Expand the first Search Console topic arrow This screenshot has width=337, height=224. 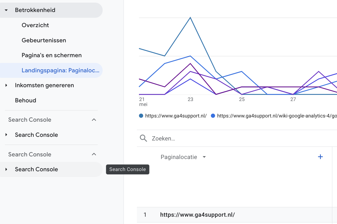[6, 135]
